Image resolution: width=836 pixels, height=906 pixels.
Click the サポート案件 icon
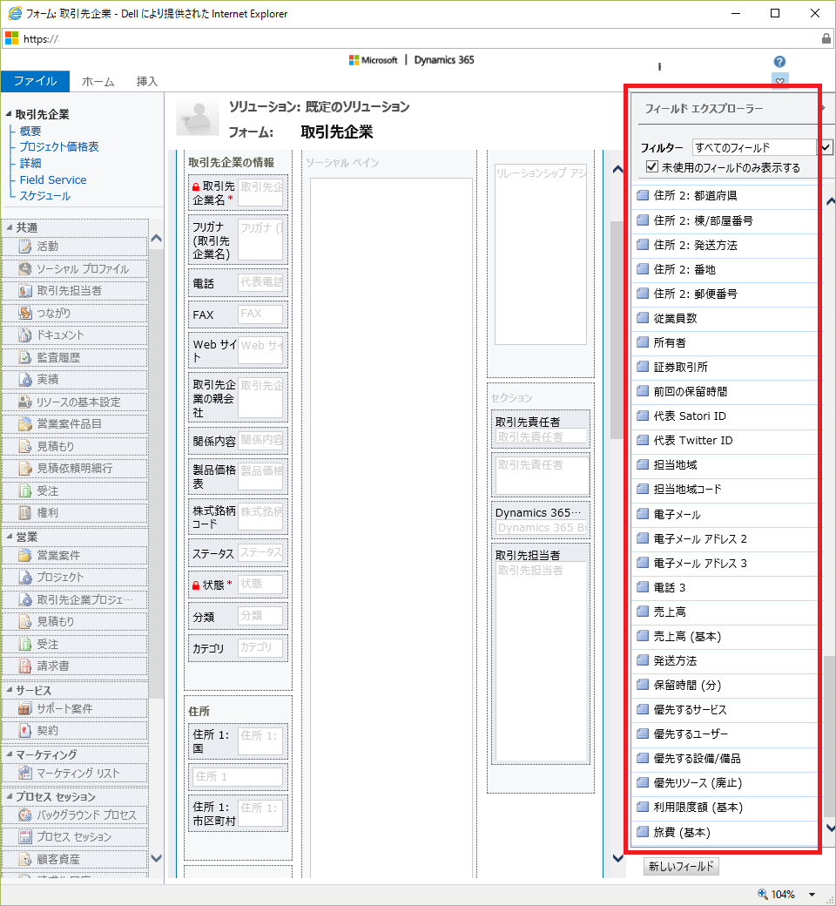(x=25, y=709)
